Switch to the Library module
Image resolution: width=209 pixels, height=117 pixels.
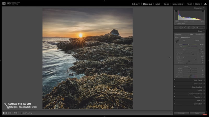pyautogui.click(x=136, y=4)
